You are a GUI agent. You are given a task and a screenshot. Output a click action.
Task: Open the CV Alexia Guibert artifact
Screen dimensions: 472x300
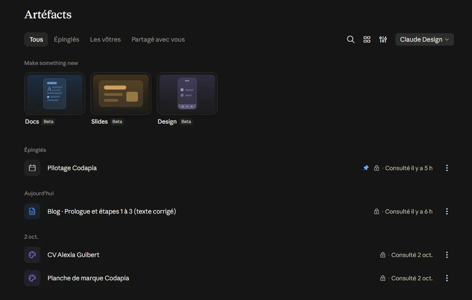point(73,255)
